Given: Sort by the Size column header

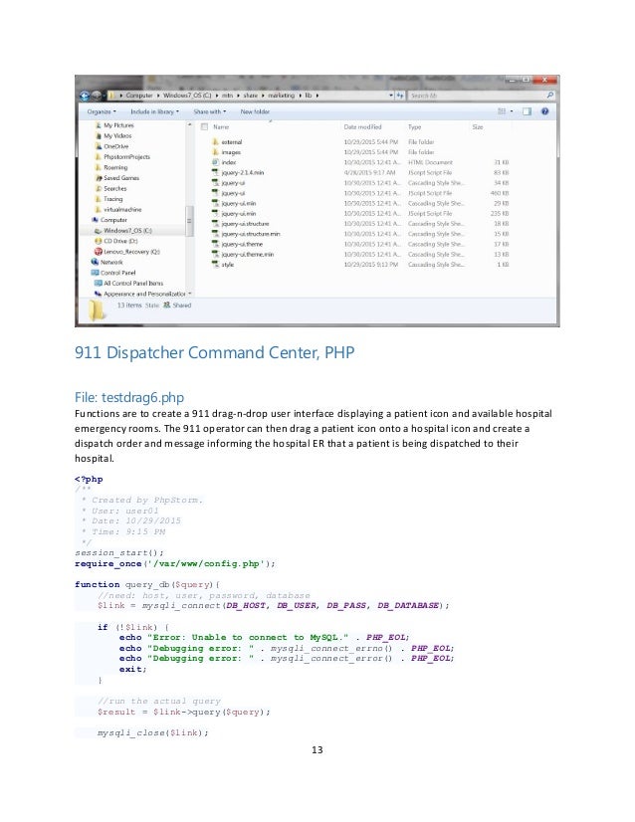Looking at the screenshot, I should coord(478,126).
